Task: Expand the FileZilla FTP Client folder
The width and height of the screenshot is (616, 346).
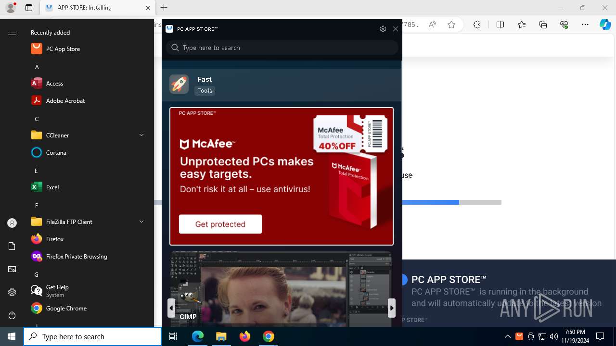Action: (x=141, y=222)
